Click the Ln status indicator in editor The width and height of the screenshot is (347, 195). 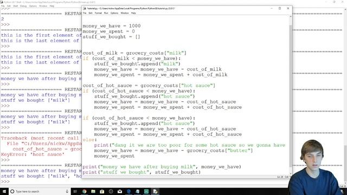click(x=280, y=177)
